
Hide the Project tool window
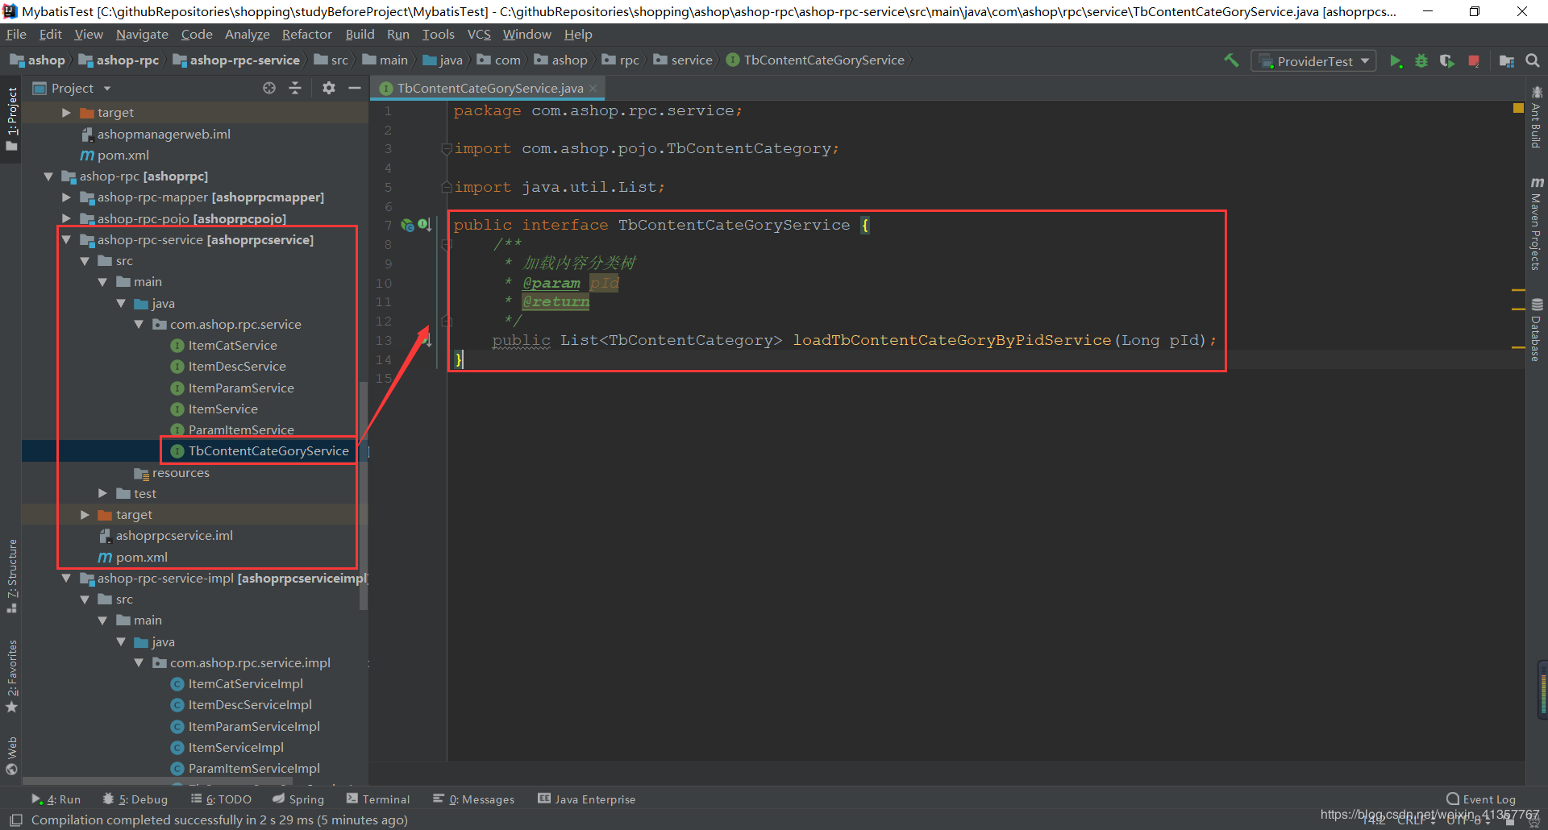pyautogui.click(x=355, y=88)
